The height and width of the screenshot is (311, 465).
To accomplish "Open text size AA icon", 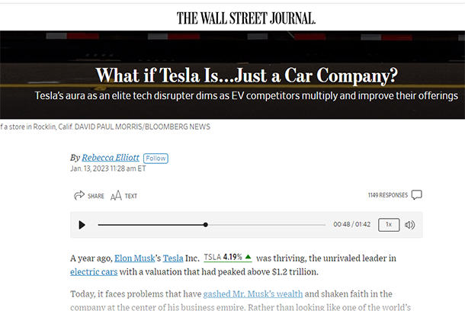I will pos(116,196).
